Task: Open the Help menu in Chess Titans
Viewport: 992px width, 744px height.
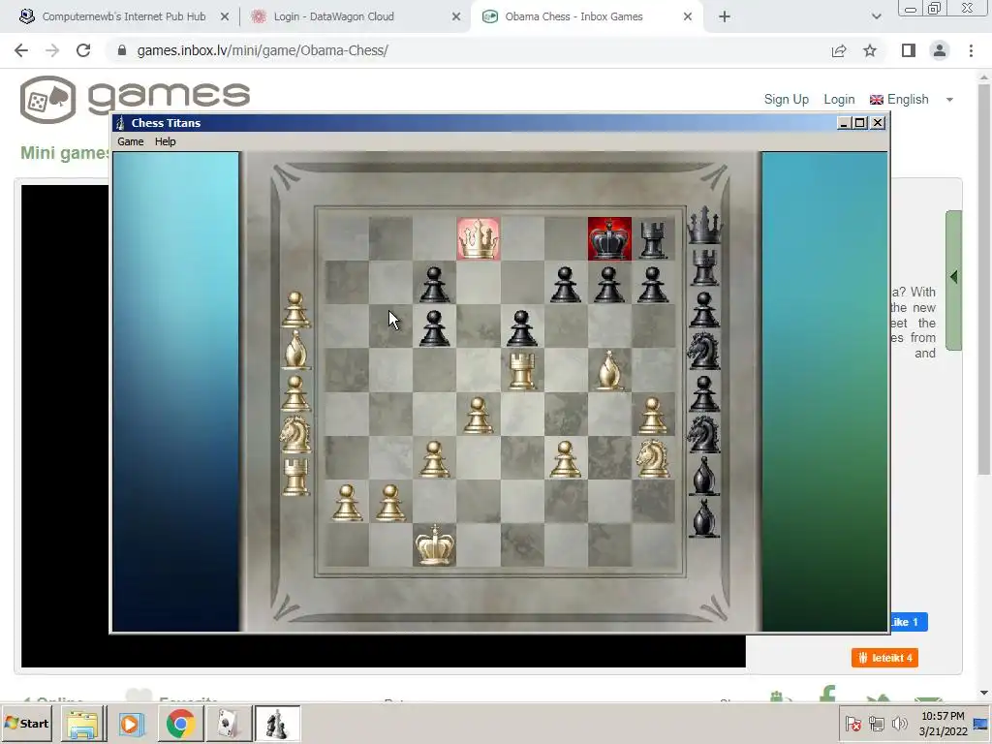Action: click(165, 141)
